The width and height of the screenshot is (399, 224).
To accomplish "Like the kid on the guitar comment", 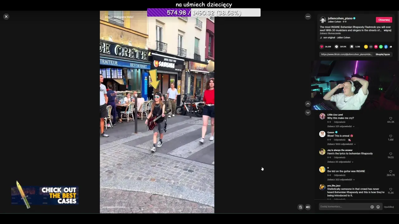I will [391, 172].
